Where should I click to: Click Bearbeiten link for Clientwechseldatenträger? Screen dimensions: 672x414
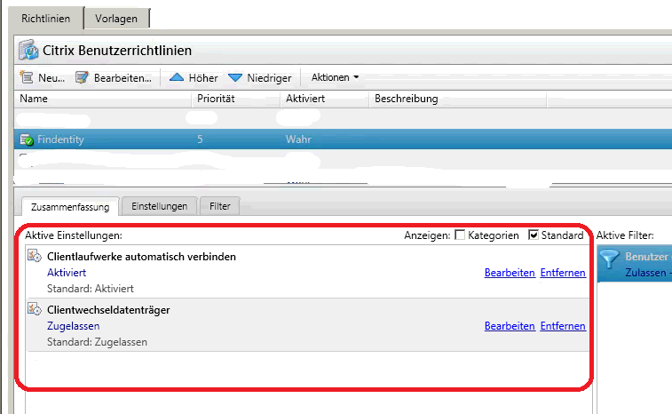click(x=510, y=326)
